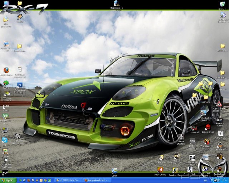Launch Zombie Shooter 2 shortcut

pos(181,137)
